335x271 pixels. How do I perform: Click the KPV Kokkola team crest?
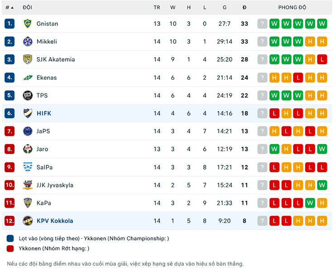click(x=28, y=221)
